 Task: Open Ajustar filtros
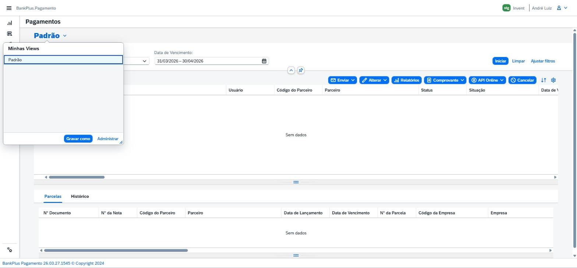[543, 61]
